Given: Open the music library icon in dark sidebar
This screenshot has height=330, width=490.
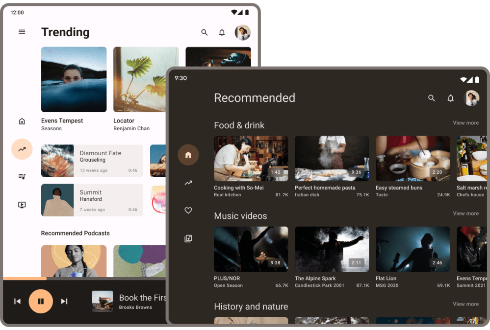Looking at the screenshot, I should point(188,238).
